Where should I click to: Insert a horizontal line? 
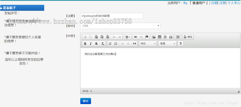click(165, 37)
